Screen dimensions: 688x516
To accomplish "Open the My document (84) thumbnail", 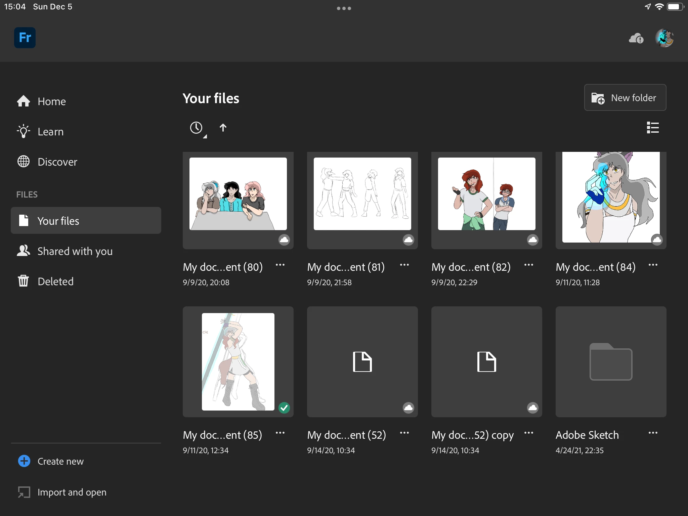I will [x=611, y=198].
